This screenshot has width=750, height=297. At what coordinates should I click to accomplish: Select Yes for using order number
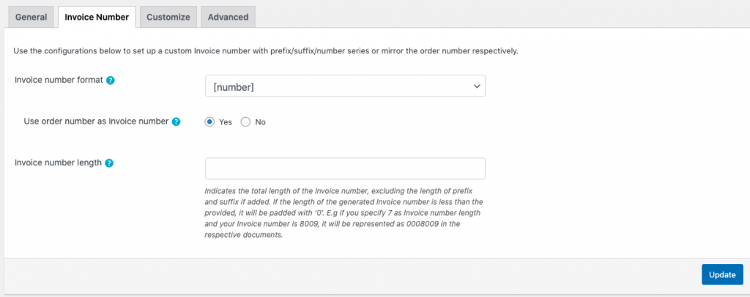209,122
